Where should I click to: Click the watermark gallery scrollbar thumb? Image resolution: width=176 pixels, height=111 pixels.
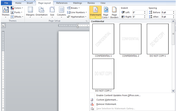[x=173, y=34]
